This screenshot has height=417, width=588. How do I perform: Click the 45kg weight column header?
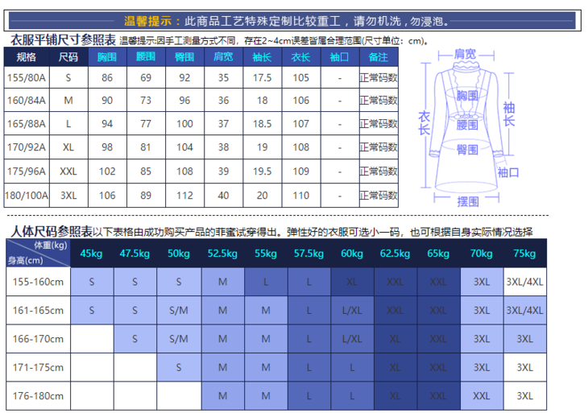point(91,254)
